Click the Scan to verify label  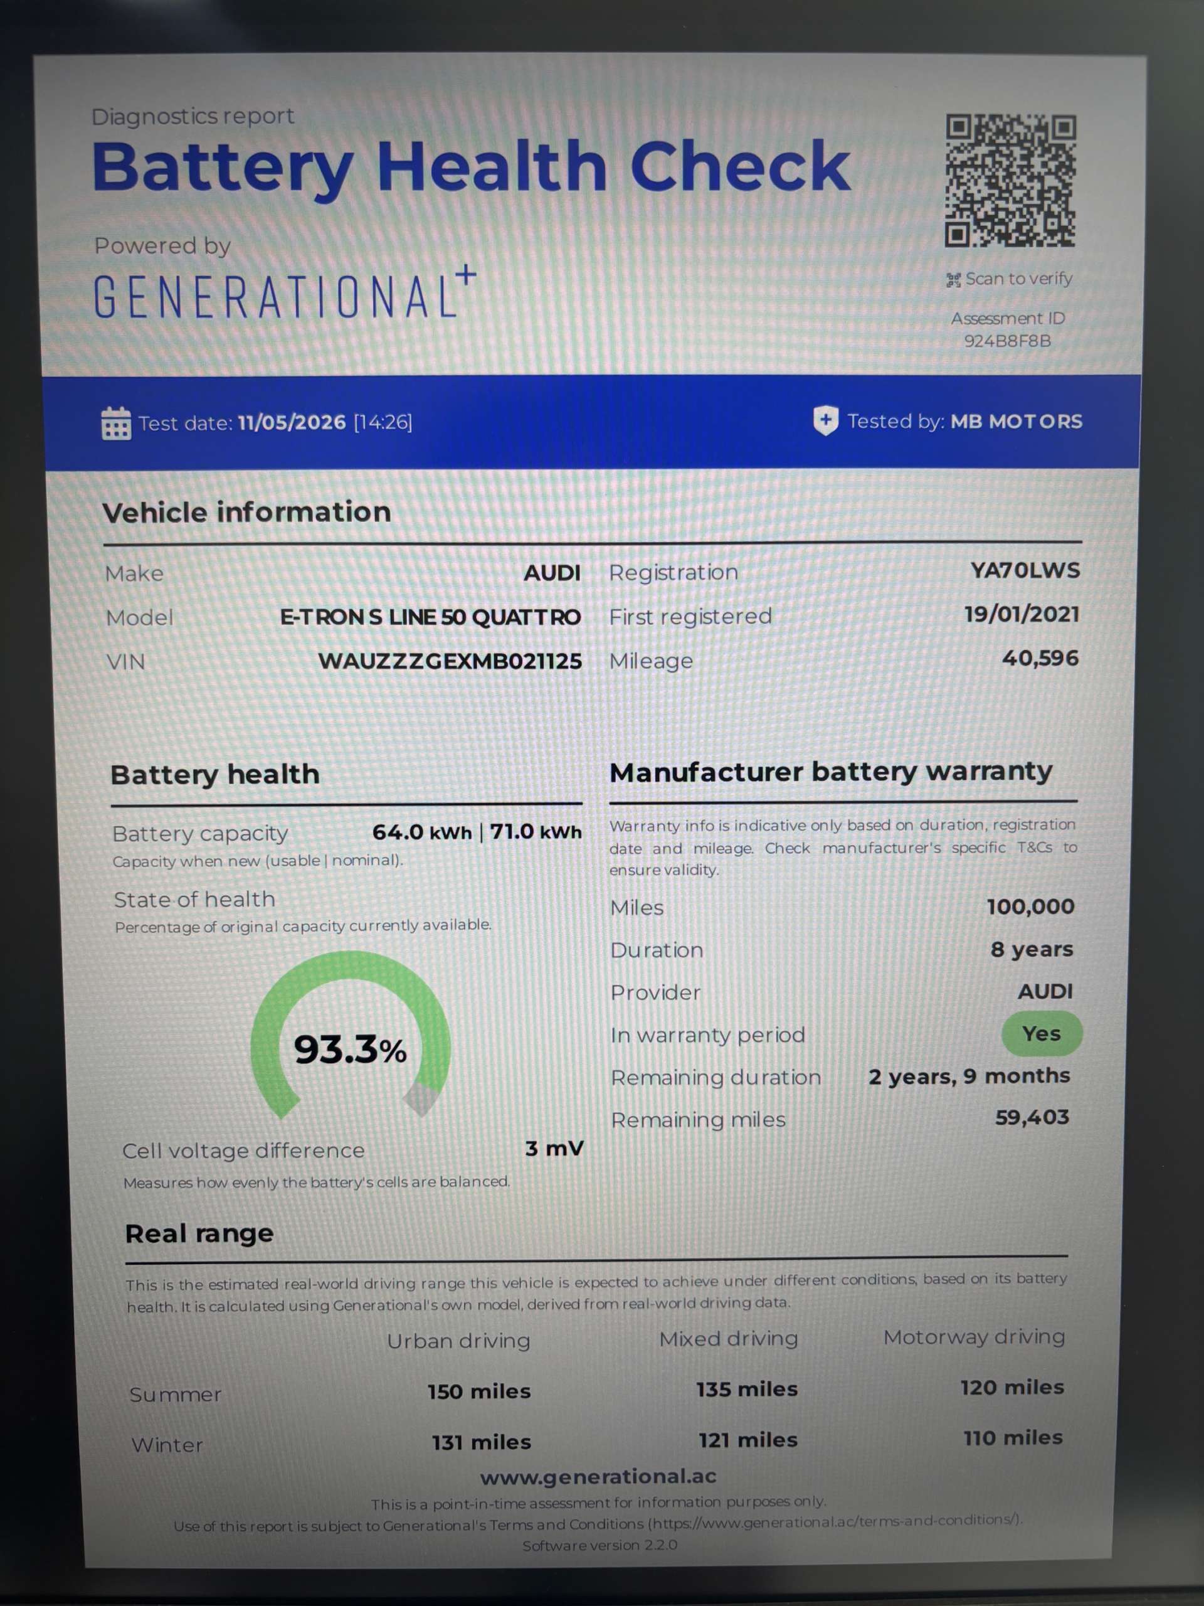tap(1019, 279)
